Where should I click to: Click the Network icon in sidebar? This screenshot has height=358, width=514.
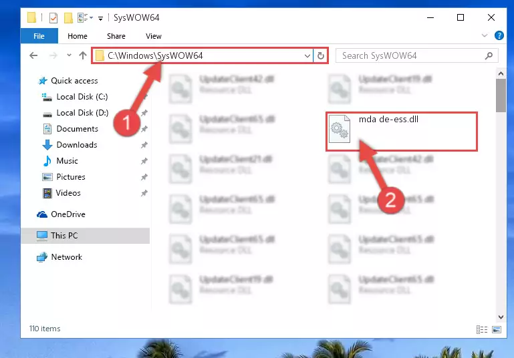tap(42, 257)
